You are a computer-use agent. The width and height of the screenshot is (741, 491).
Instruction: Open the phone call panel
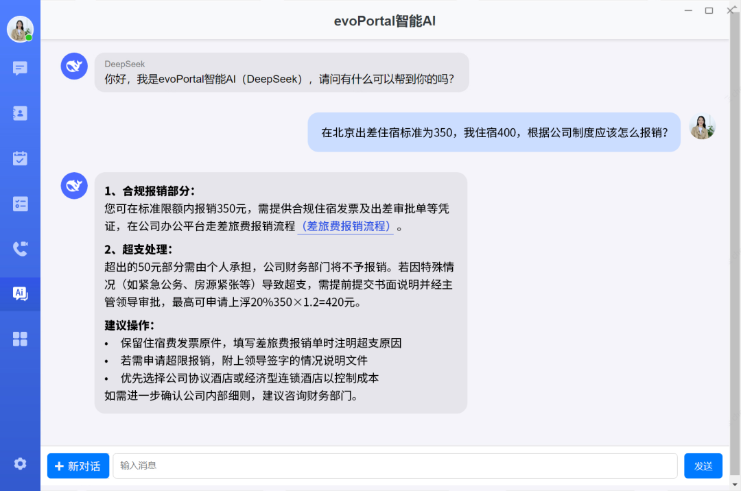[20, 249]
